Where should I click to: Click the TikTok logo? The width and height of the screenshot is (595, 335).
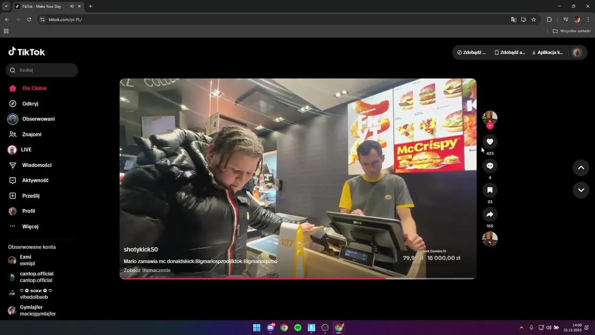26,52
